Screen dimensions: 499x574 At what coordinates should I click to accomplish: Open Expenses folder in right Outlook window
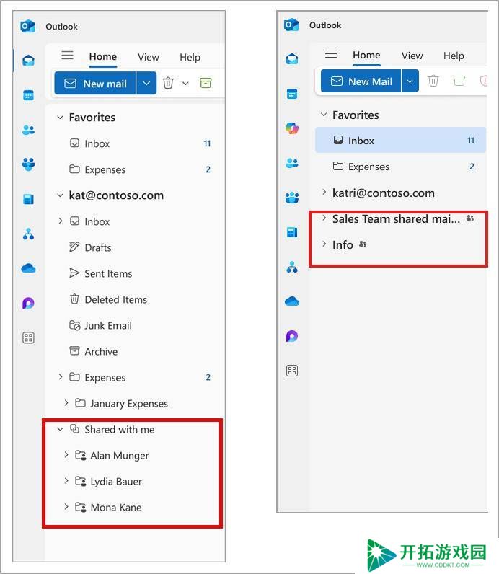tap(400, 167)
